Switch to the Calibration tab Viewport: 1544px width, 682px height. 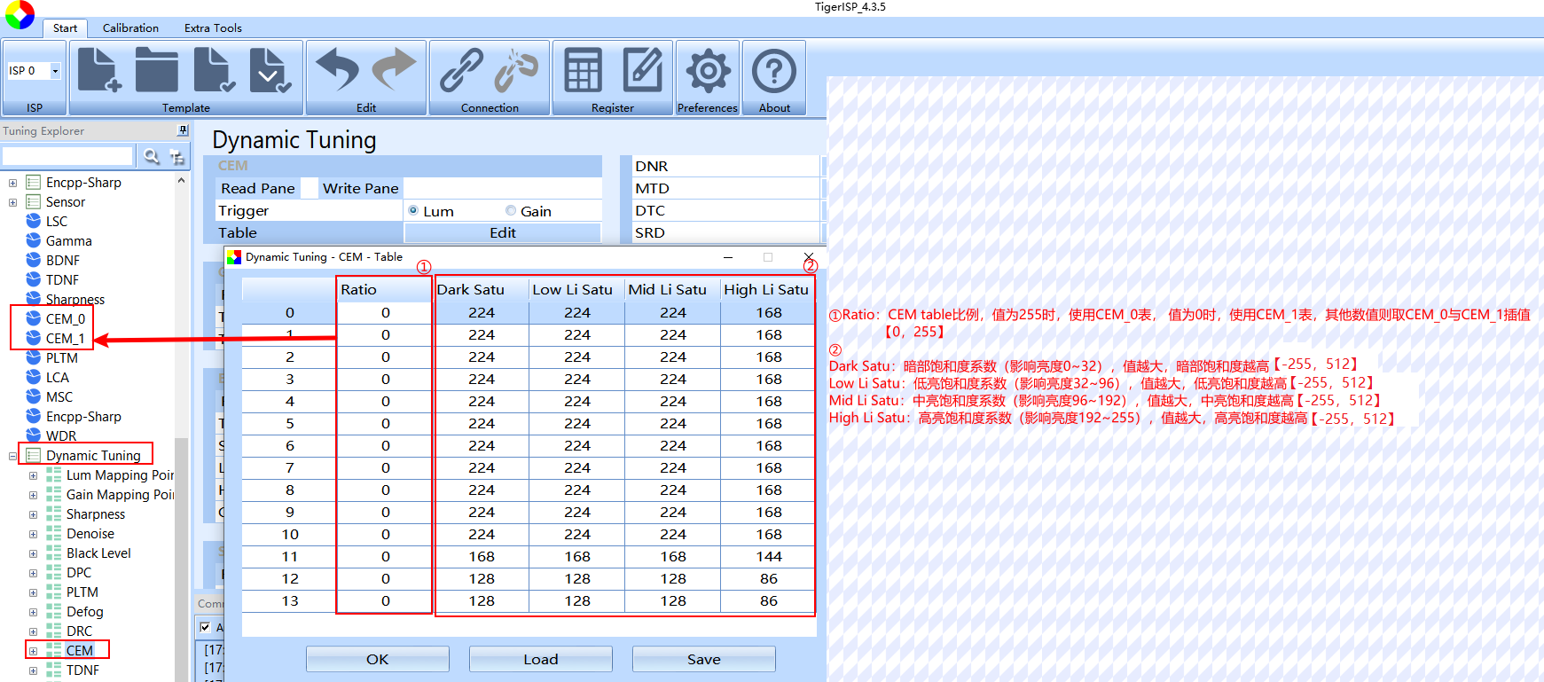130,27
